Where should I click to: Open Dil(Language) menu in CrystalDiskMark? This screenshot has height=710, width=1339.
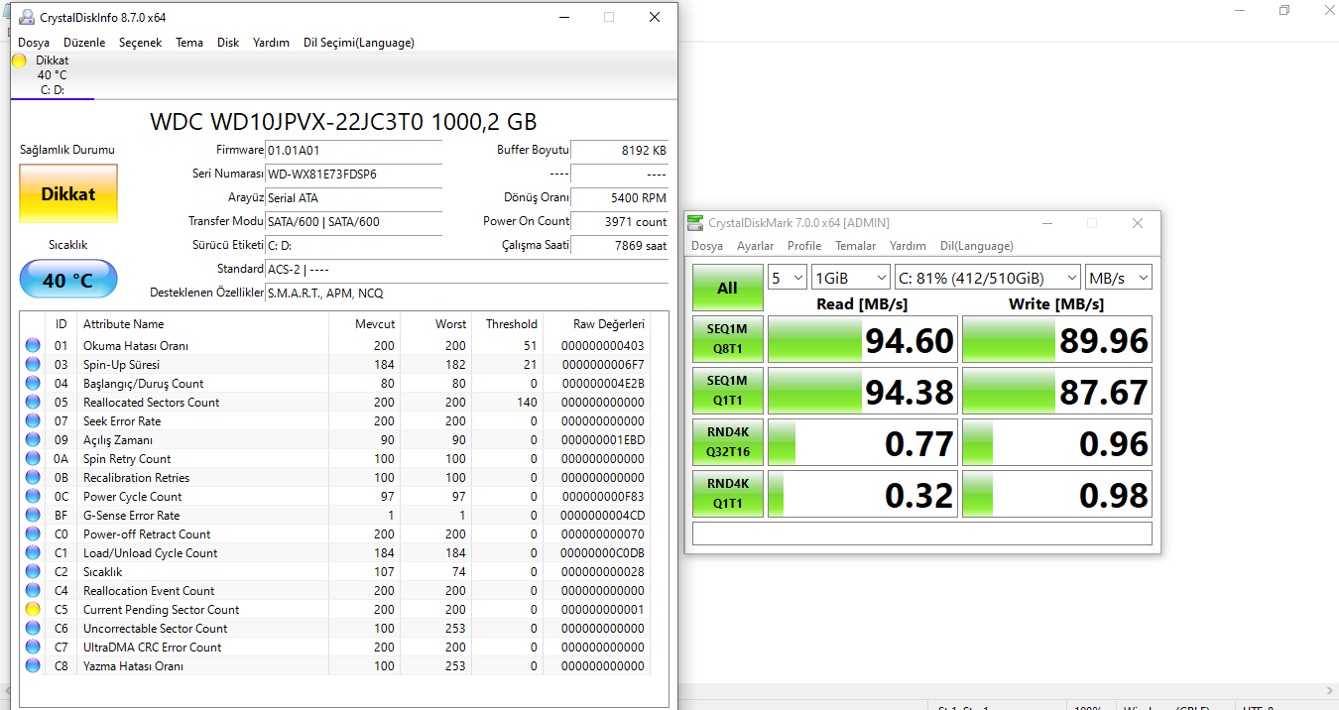tap(977, 246)
